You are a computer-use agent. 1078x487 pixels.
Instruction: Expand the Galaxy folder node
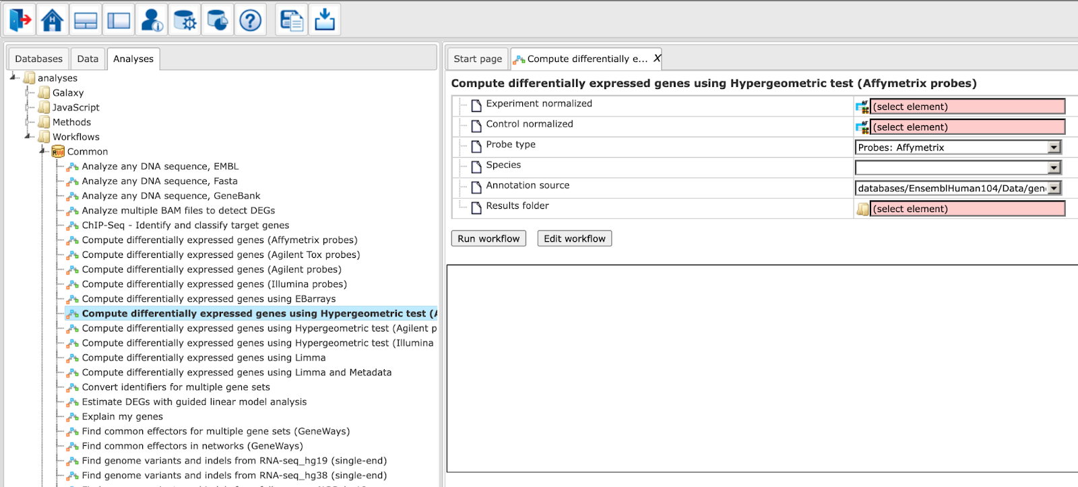pyautogui.click(x=29, y=93)
